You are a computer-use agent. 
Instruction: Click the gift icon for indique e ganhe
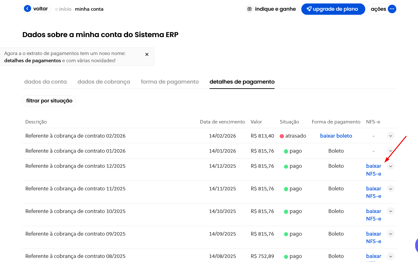(249, 9)
